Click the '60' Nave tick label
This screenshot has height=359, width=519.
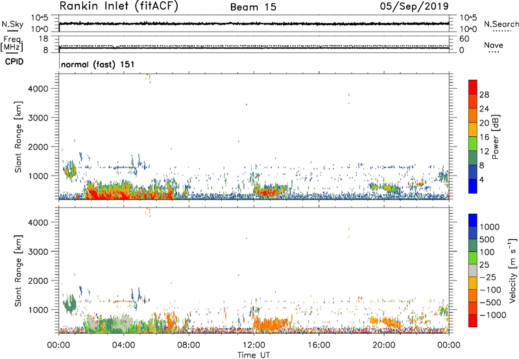point(464,39)
